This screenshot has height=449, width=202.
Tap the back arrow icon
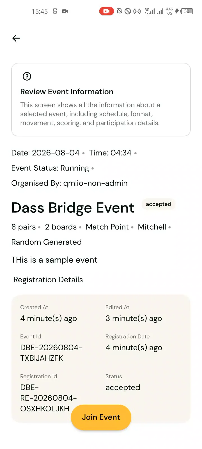point(16,38)
